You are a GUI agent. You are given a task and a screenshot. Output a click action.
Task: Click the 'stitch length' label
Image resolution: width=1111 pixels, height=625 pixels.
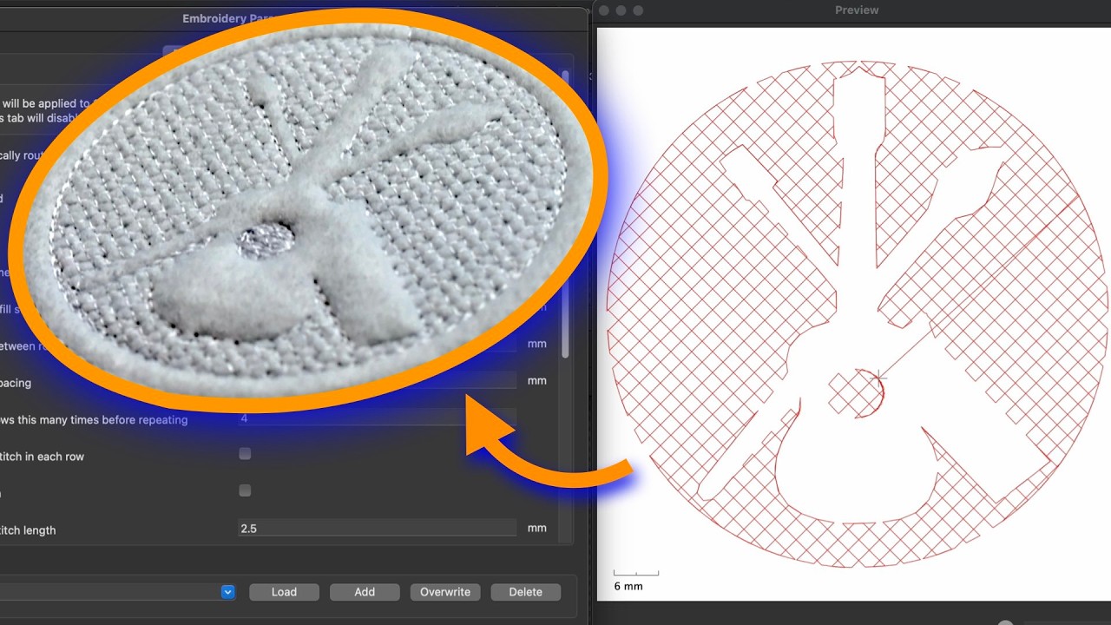coord(28,530)
